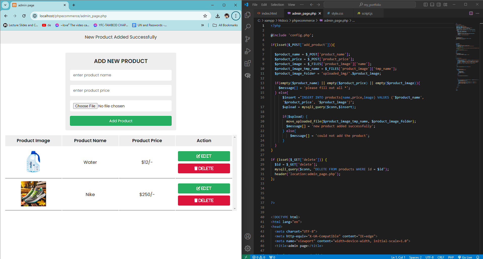Open the Source Control view
Screen dimensions: 483x259
click(x=248, y=39)
